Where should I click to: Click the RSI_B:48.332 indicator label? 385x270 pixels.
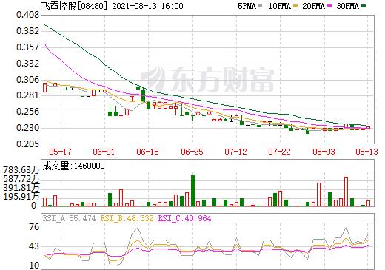coord(127,218)
